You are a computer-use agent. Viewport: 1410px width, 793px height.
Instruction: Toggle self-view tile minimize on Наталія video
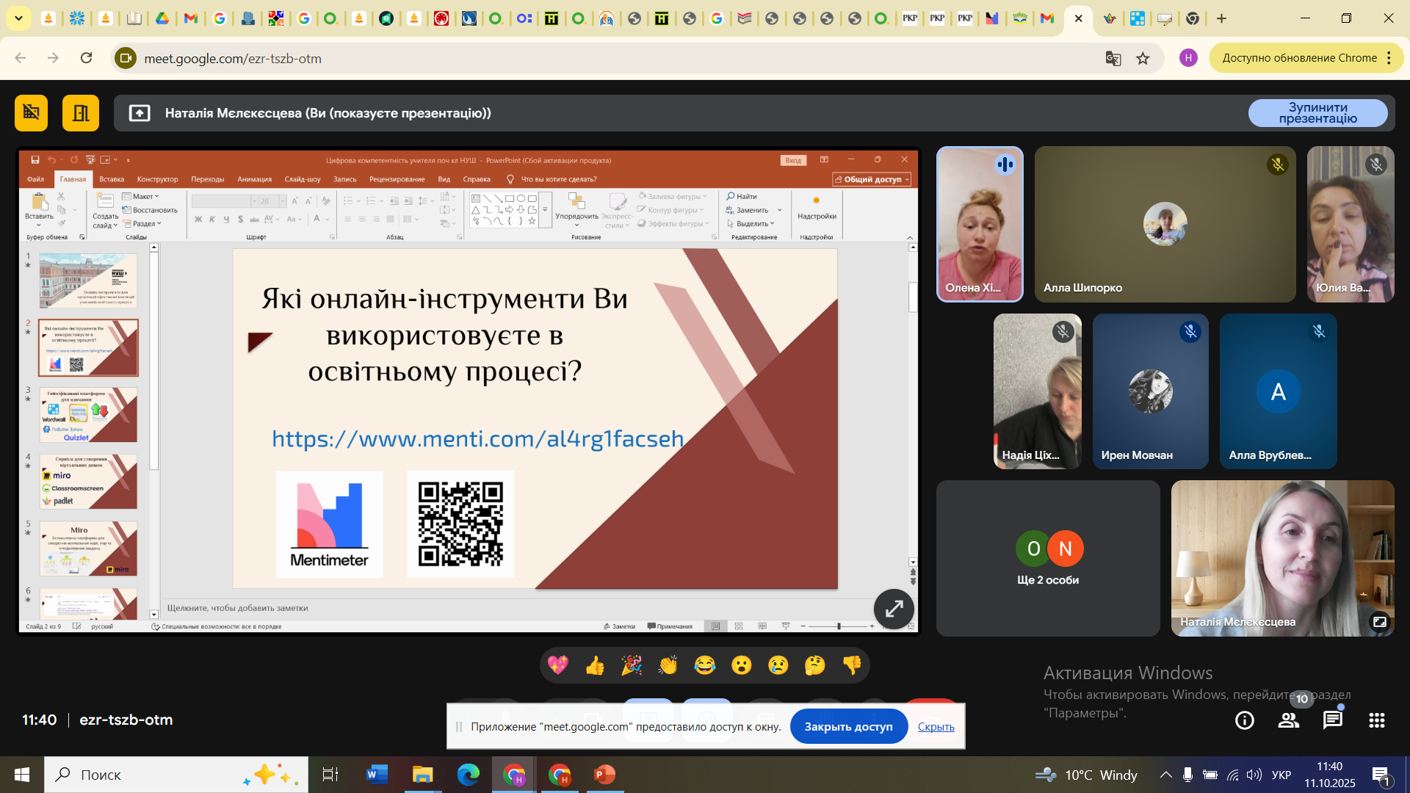click(1379, 622)
